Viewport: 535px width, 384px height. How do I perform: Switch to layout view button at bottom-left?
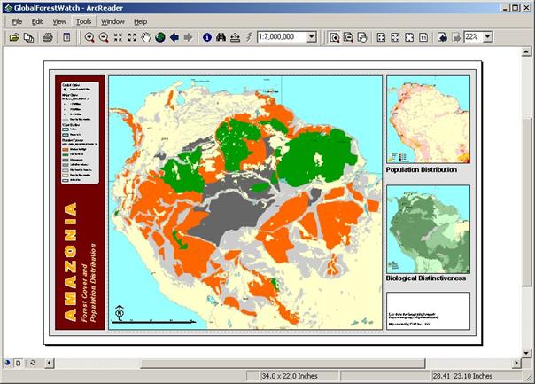(19, 362)
